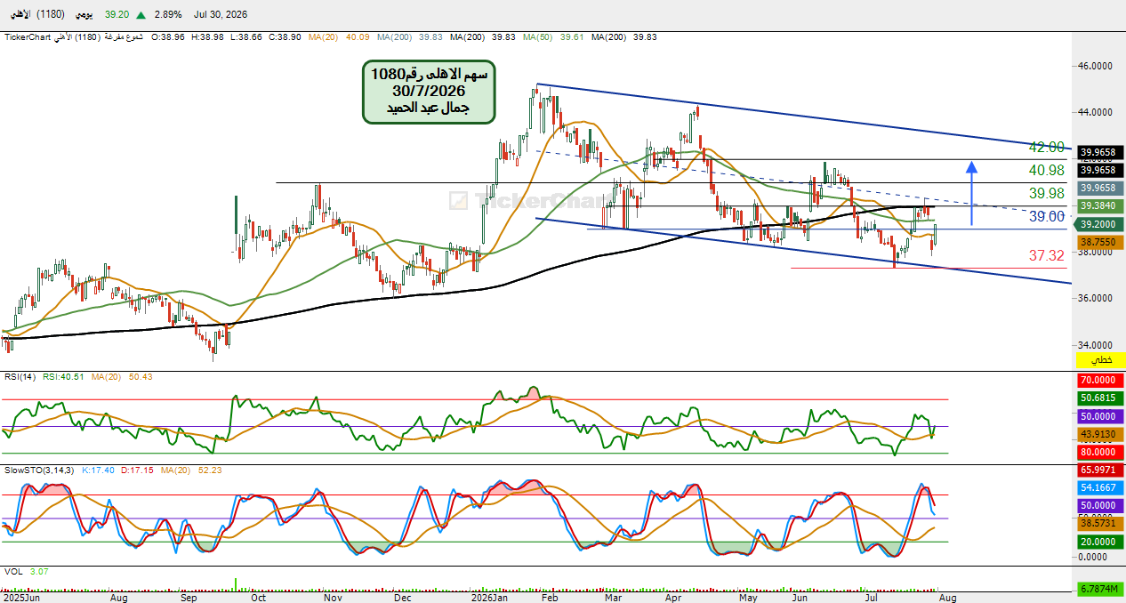Click the 2025Jun time axis label

[20, 599]
